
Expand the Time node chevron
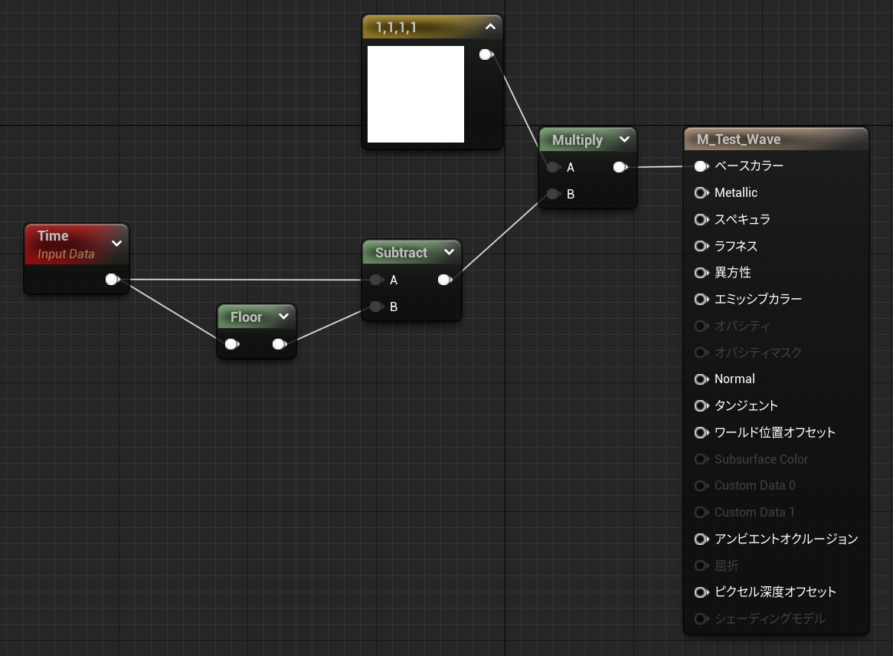[116, 244]
